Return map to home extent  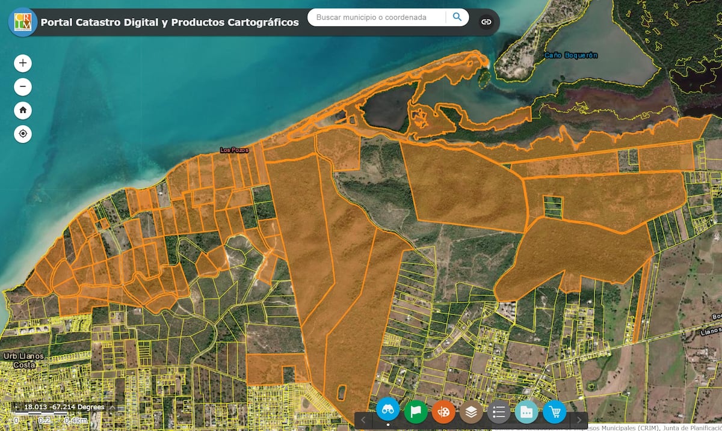coord(23,111)
